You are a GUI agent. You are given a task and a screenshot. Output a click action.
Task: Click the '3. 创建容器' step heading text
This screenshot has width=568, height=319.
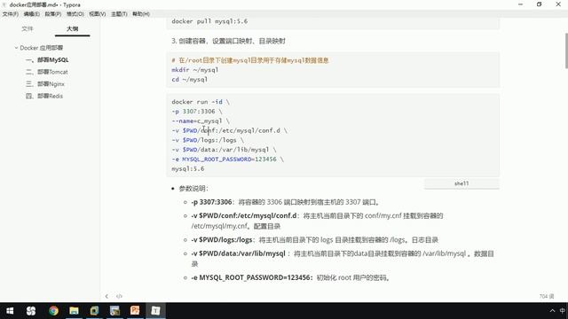coord(229,41)
